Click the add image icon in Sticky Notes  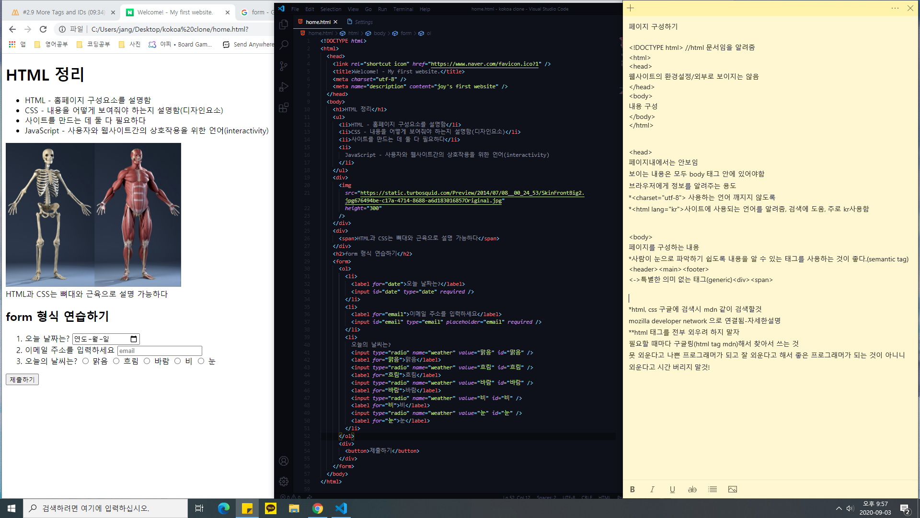click(733, 489)
